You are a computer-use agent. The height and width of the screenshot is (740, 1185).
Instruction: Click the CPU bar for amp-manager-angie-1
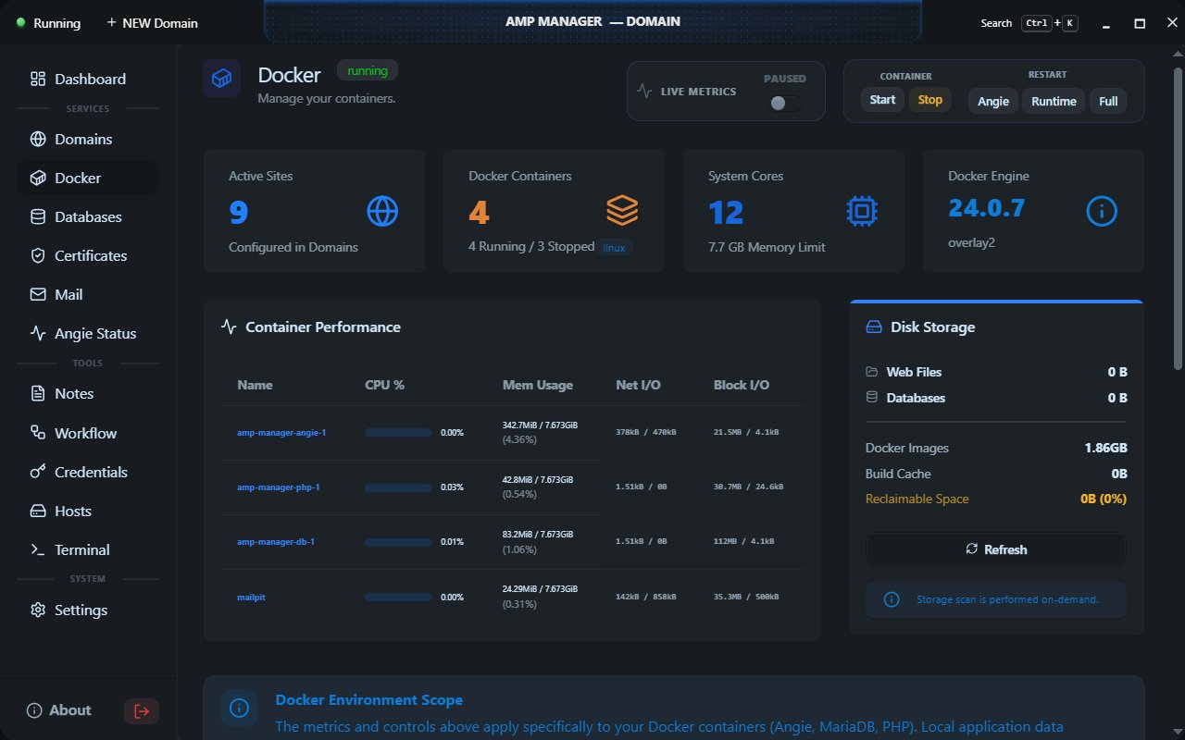pos(399,432)
